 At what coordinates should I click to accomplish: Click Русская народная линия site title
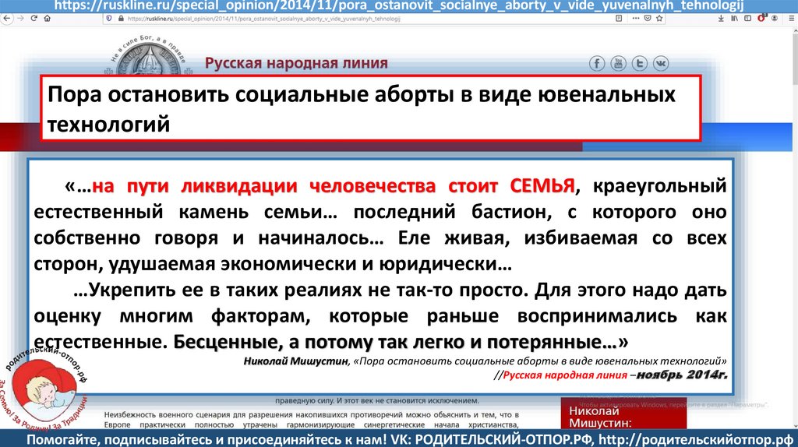[x=296, y=63]
